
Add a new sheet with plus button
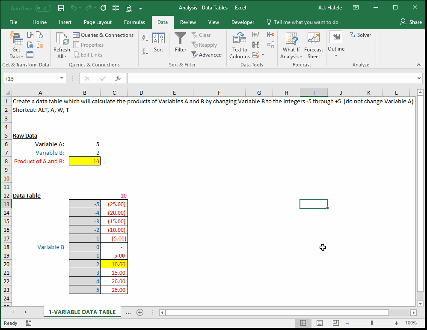(140, 312)
